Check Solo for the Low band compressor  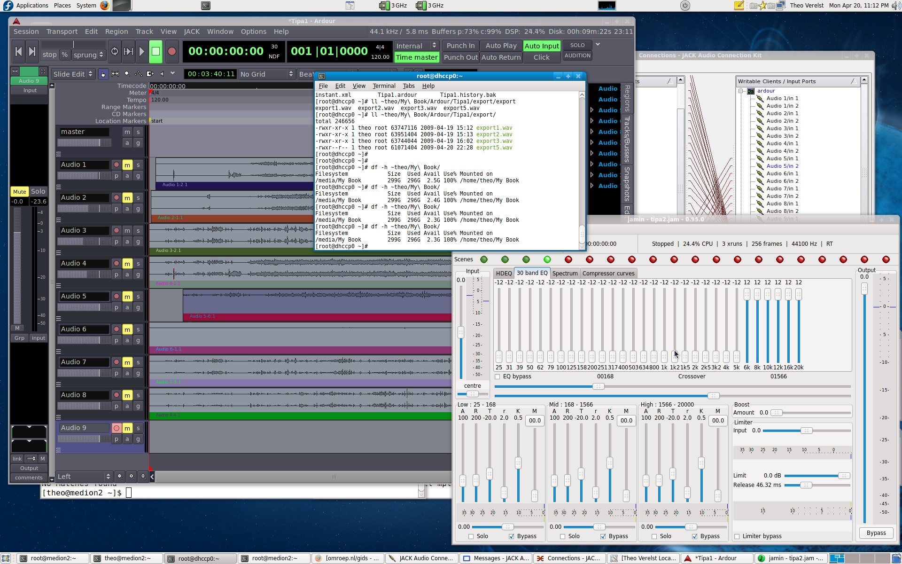(471, 536)
